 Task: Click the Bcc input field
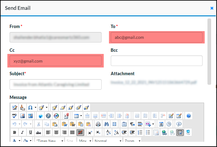[x=156, y=61]
